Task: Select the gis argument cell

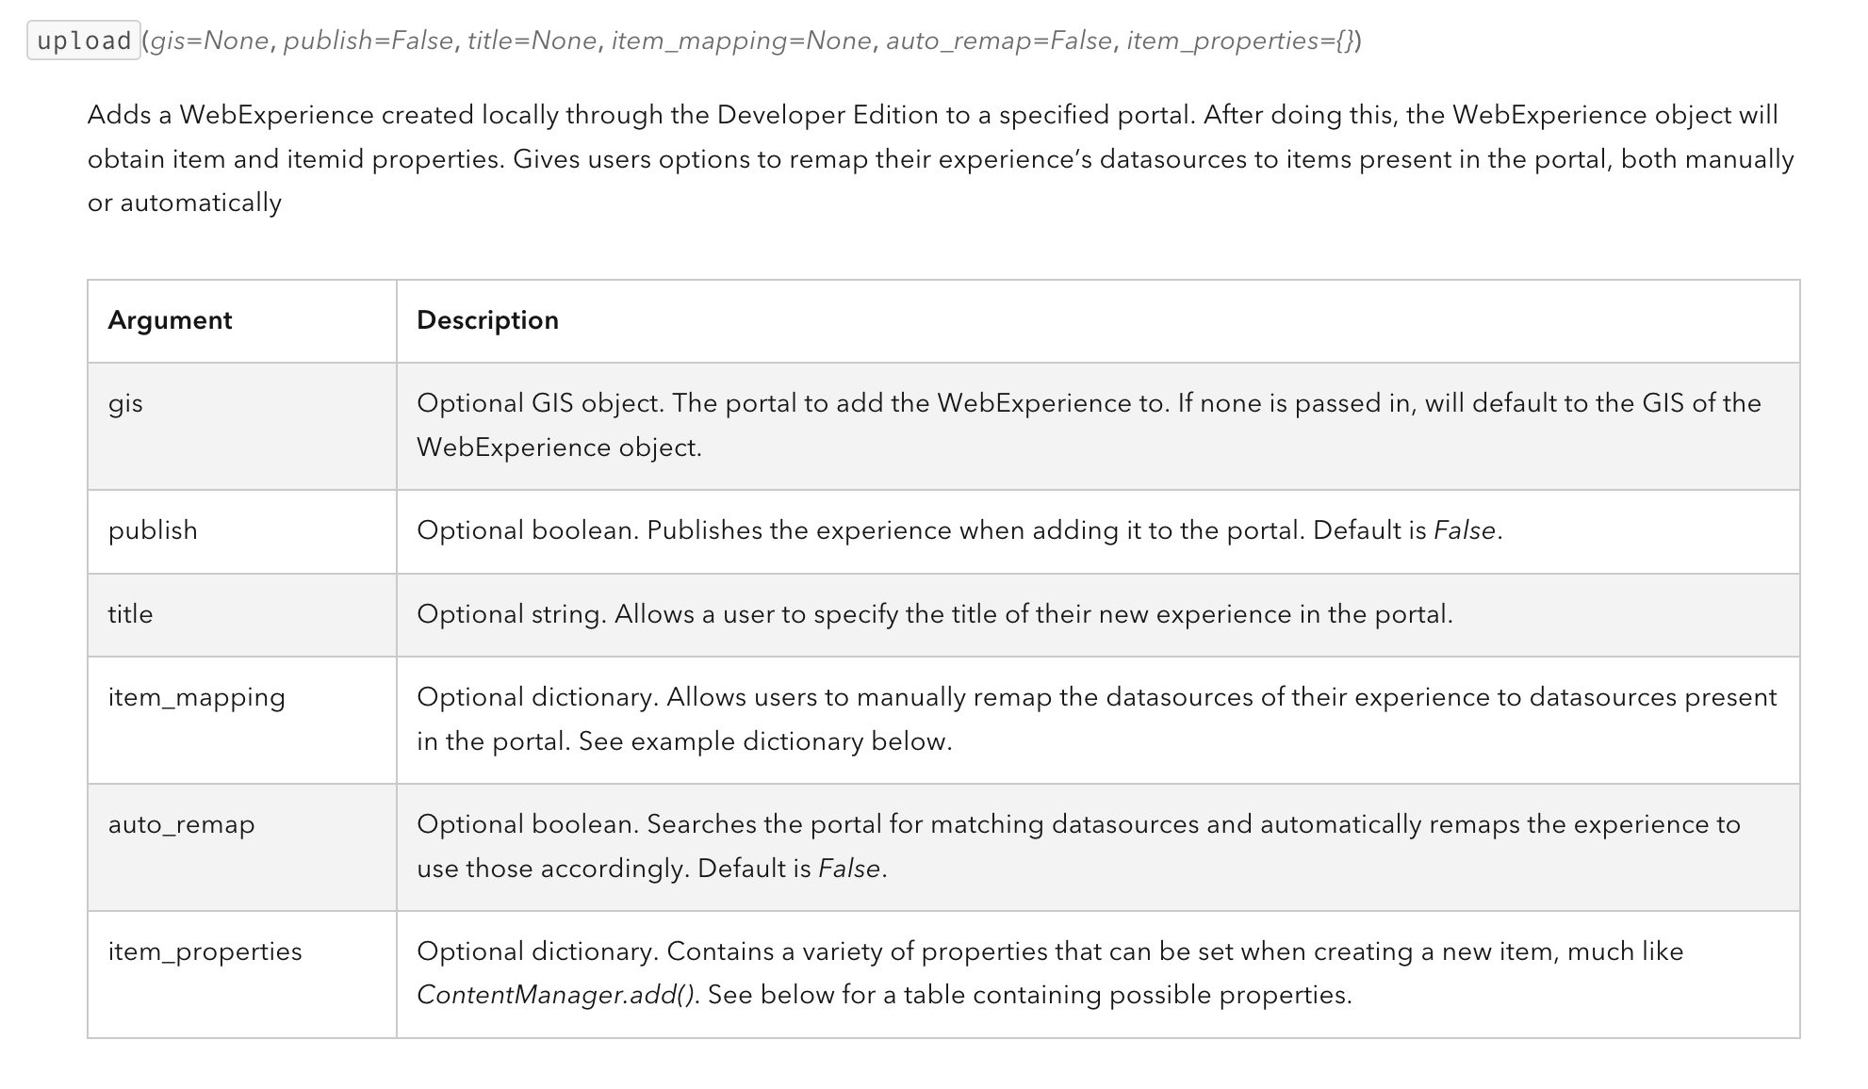Action: tap(125, 403)
